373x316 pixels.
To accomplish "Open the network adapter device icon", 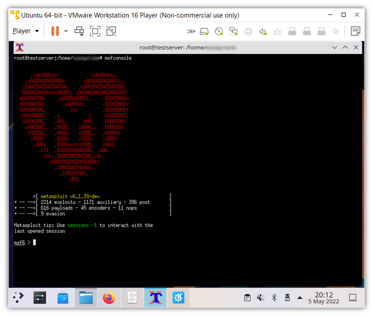I will pyautogui.click(x=233, y=31).
